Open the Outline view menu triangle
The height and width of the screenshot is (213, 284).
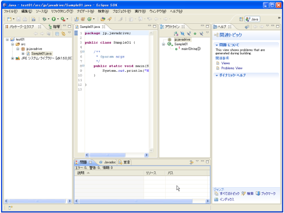207,33
